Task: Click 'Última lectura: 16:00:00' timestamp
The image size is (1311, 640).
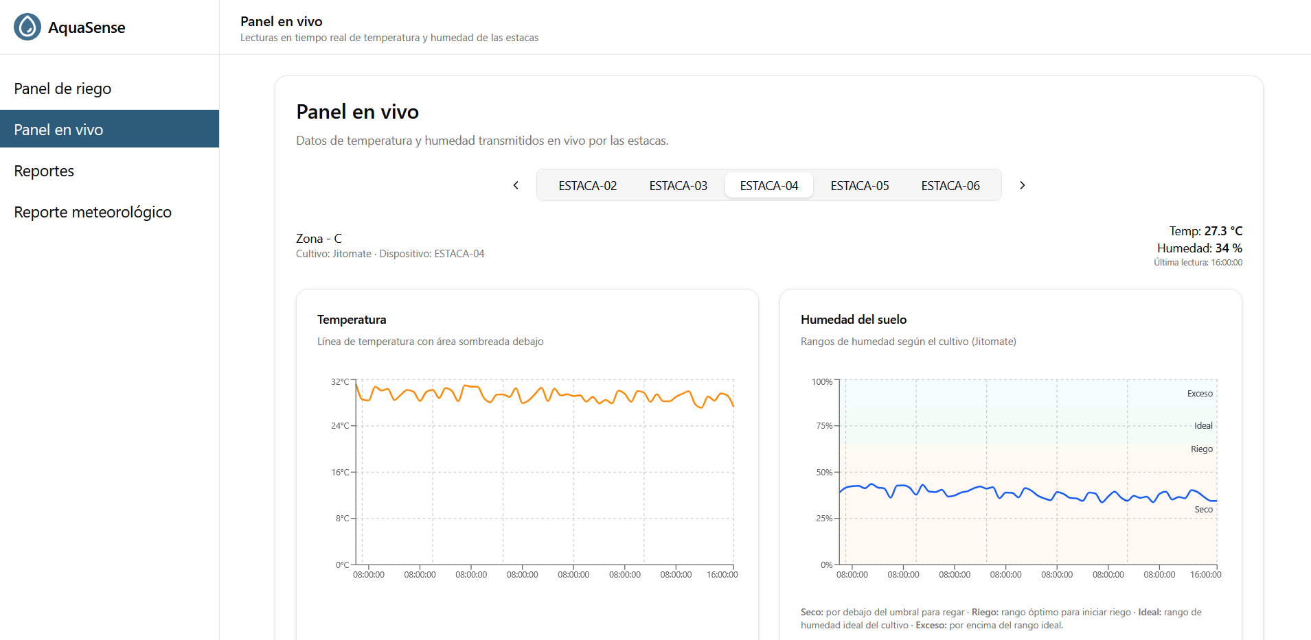Action: click(x=1198, y=263)
